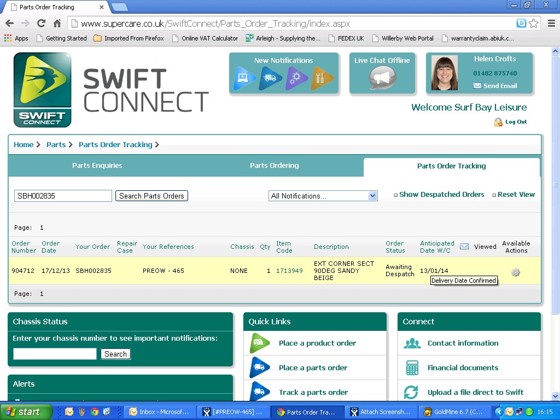Image resolution: width=560 pixels, height=420 pixels.
Task: Click the delivery truck notification icon
Action: tap(270, 78)
